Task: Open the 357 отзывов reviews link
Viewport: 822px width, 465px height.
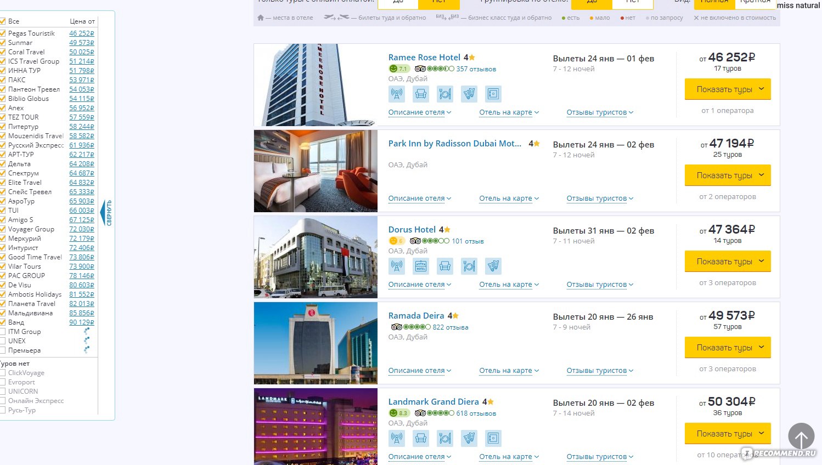Action: (x=476, y=69)
